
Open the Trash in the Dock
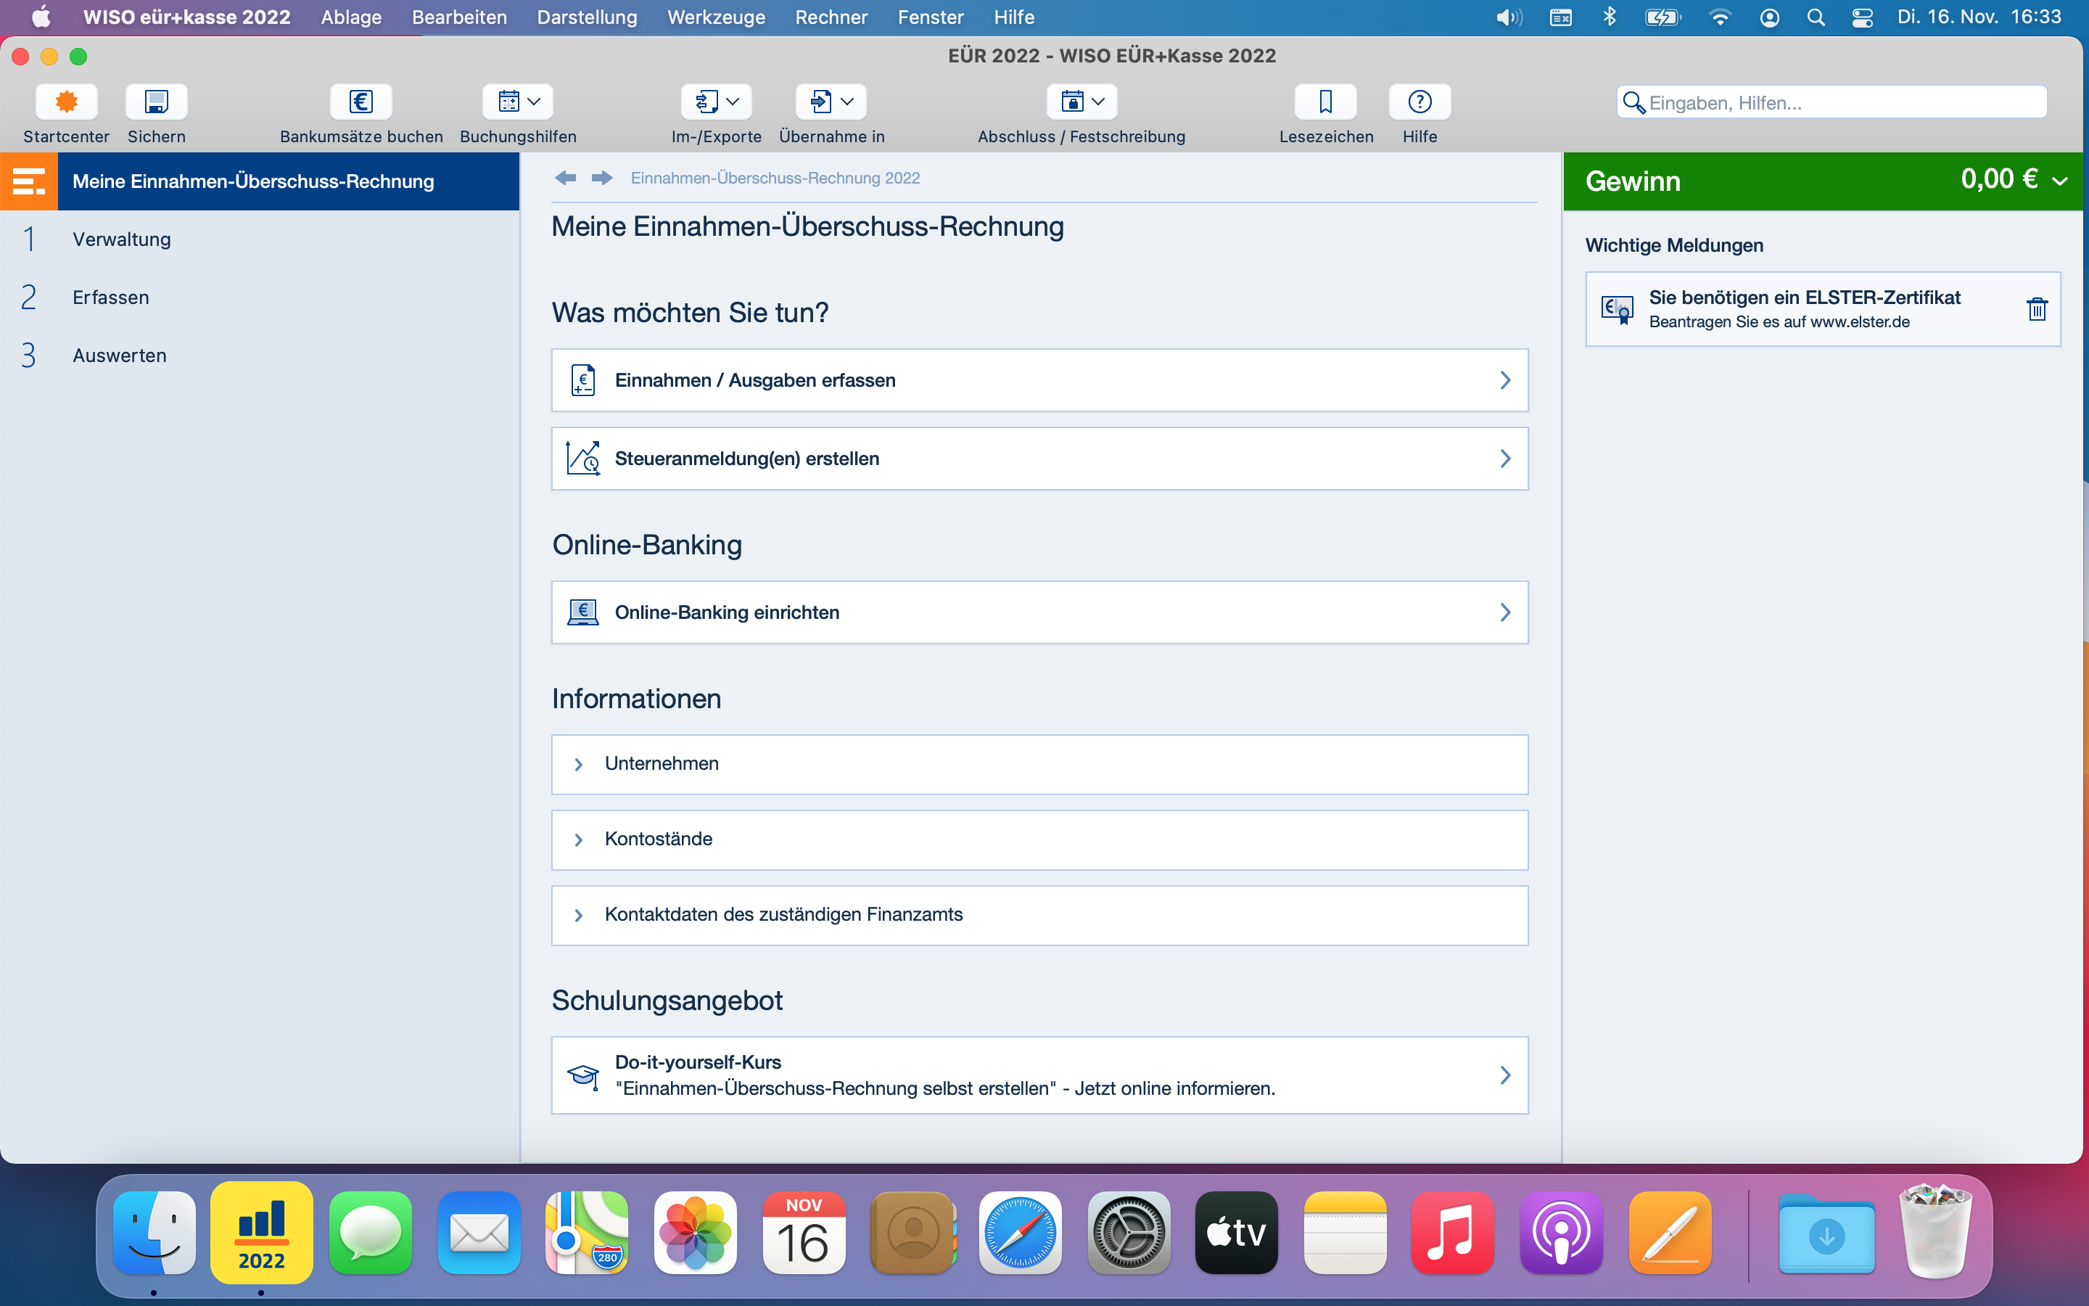1936,1233
